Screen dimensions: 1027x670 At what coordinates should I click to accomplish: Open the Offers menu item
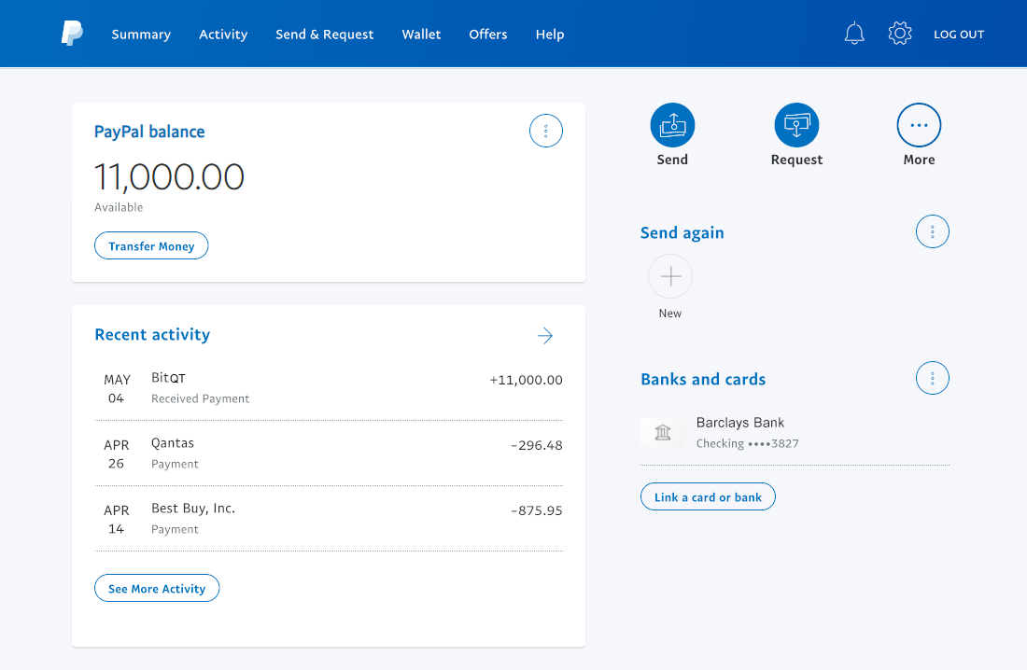[x=488, y=35]
